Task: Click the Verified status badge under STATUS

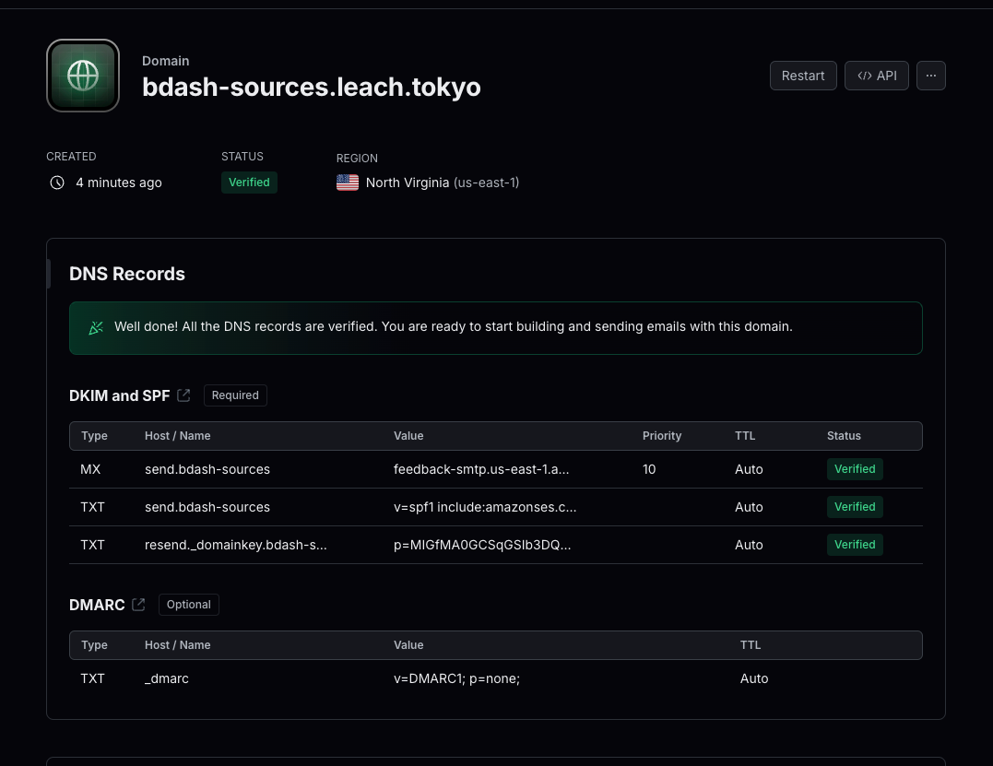Action: [x=249, y=183]
